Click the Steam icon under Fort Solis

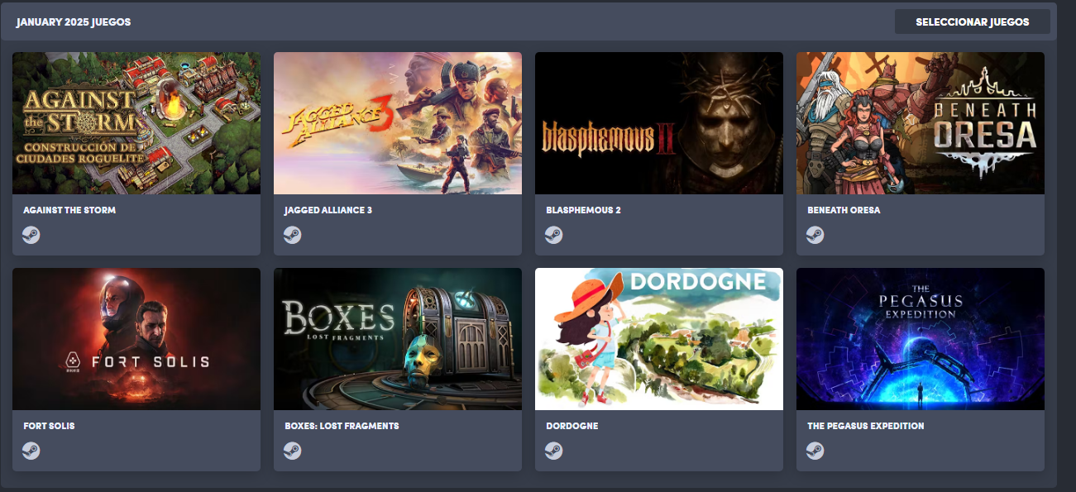pos(31,451)
